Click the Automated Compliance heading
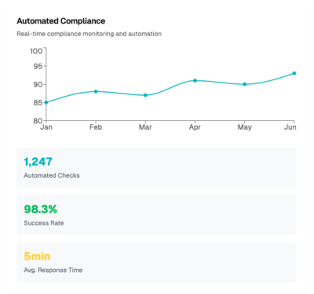Screen dimensions: 314x294 (61, 21)
